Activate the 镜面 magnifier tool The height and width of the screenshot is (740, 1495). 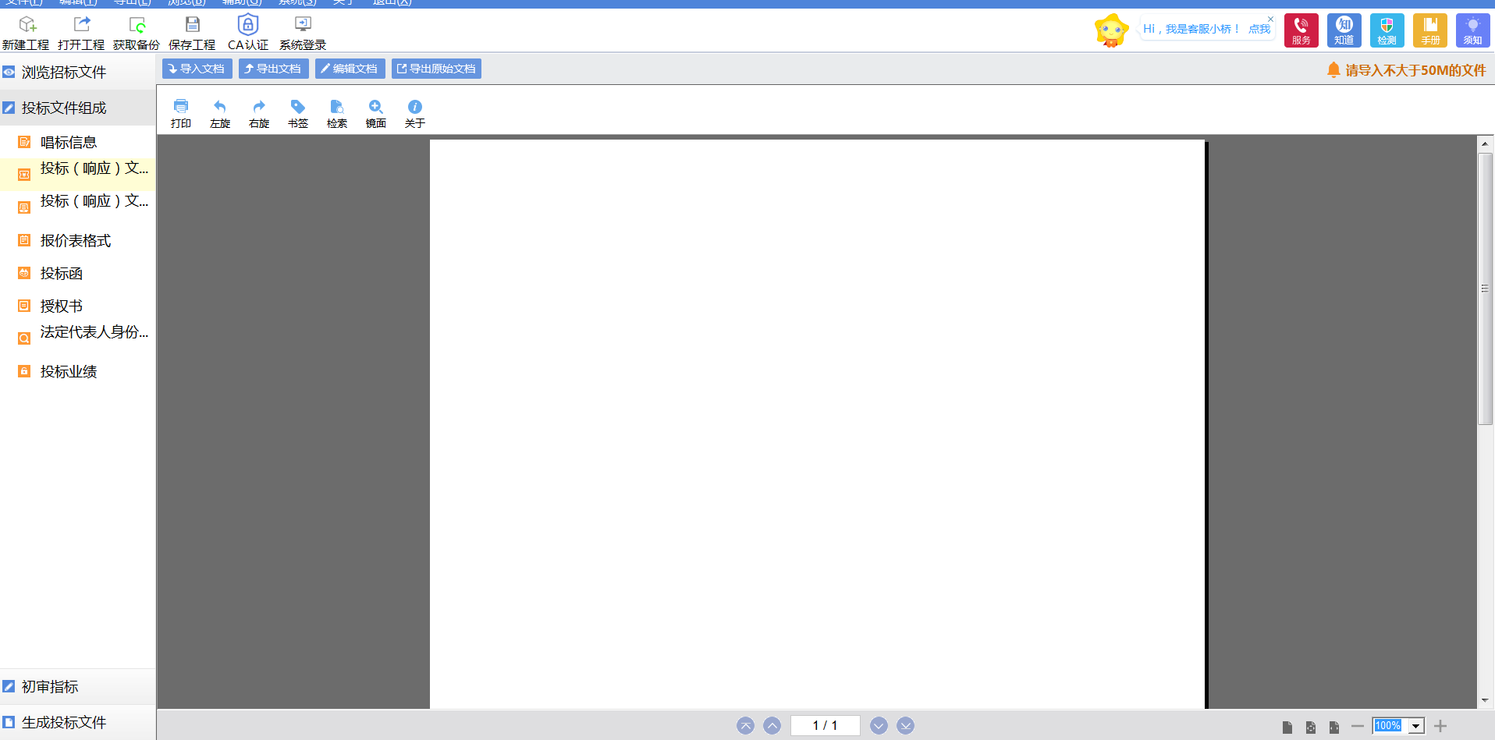pos(376,114)
